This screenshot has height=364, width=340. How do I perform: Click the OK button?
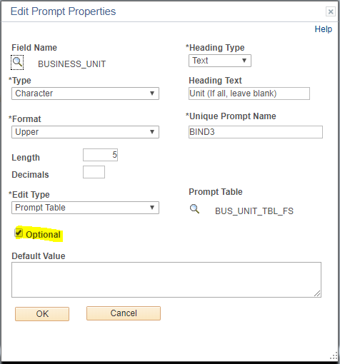[42, 314]
